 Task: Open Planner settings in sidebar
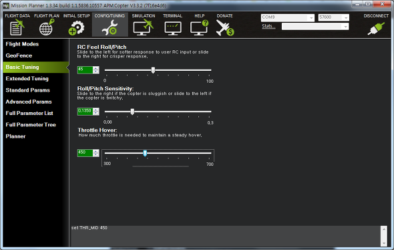pos(15,136)
